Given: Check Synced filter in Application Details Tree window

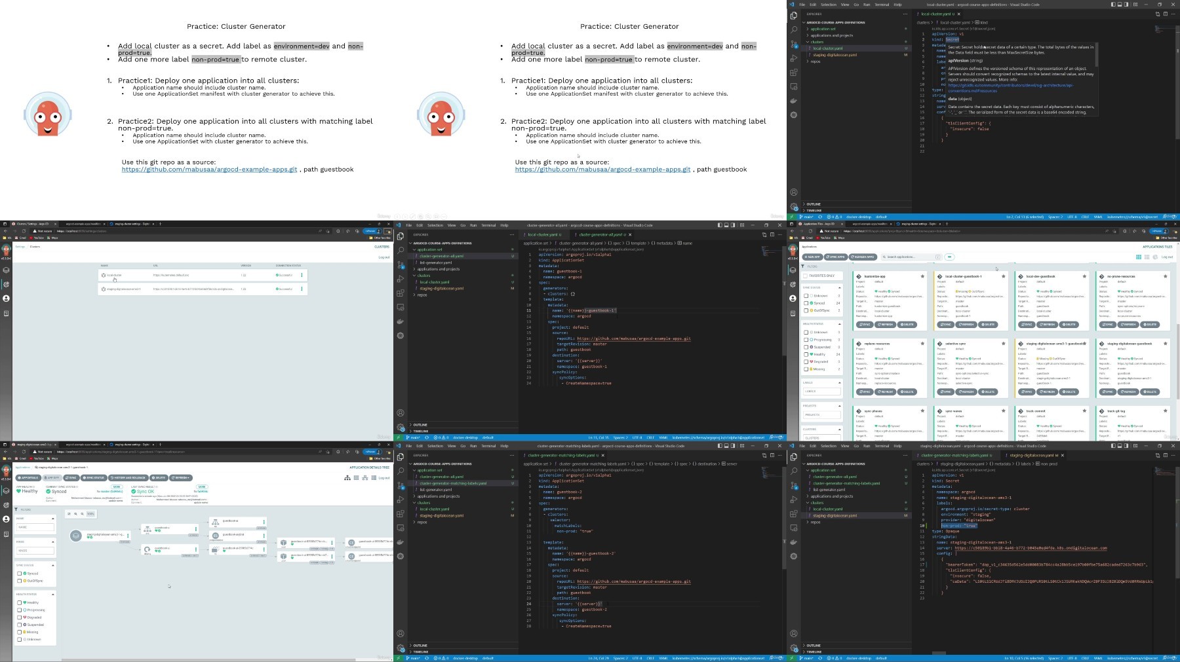Looking at the screenshot, I should 20,574.
